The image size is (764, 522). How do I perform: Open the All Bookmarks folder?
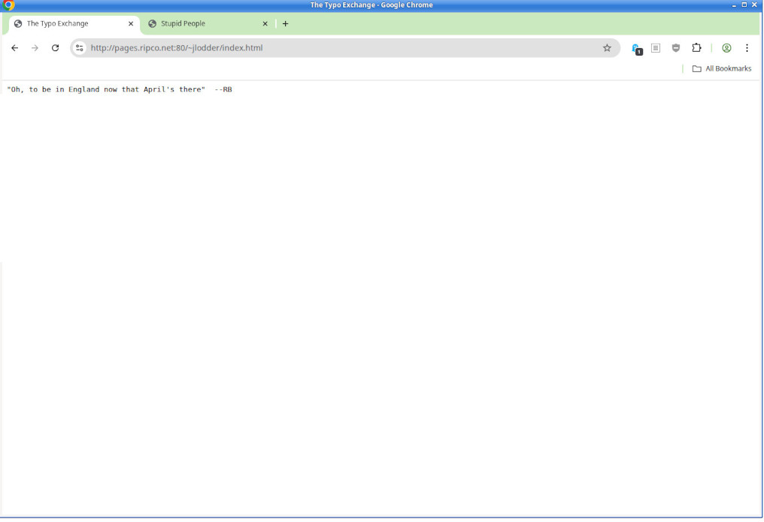point(721,69)
